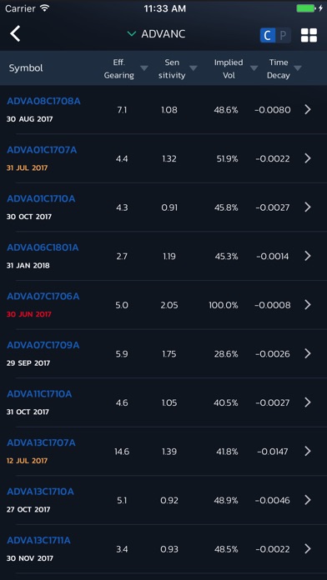The height and width of the screenshot is (580, 327).
Task: Tap the back arrow icon
Action: pyautogui.click(x=15, y=34)
